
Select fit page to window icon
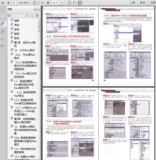pos(69,3)
